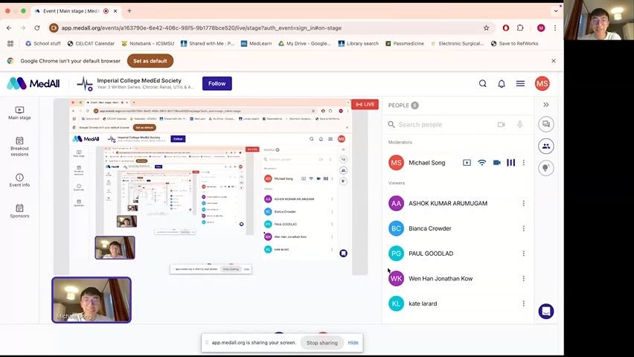The height and width of the screenshot is (357, 634).
Task: Switch to the chat panel icon
Action: [546, 124]
